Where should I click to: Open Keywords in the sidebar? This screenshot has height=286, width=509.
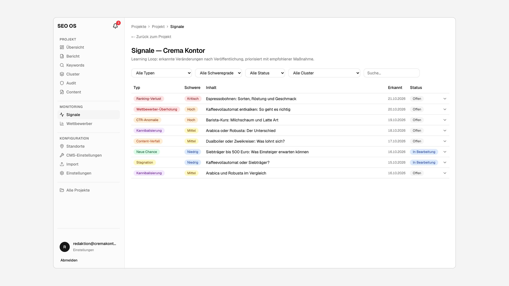pyautogui.click(x=89, y=65)
